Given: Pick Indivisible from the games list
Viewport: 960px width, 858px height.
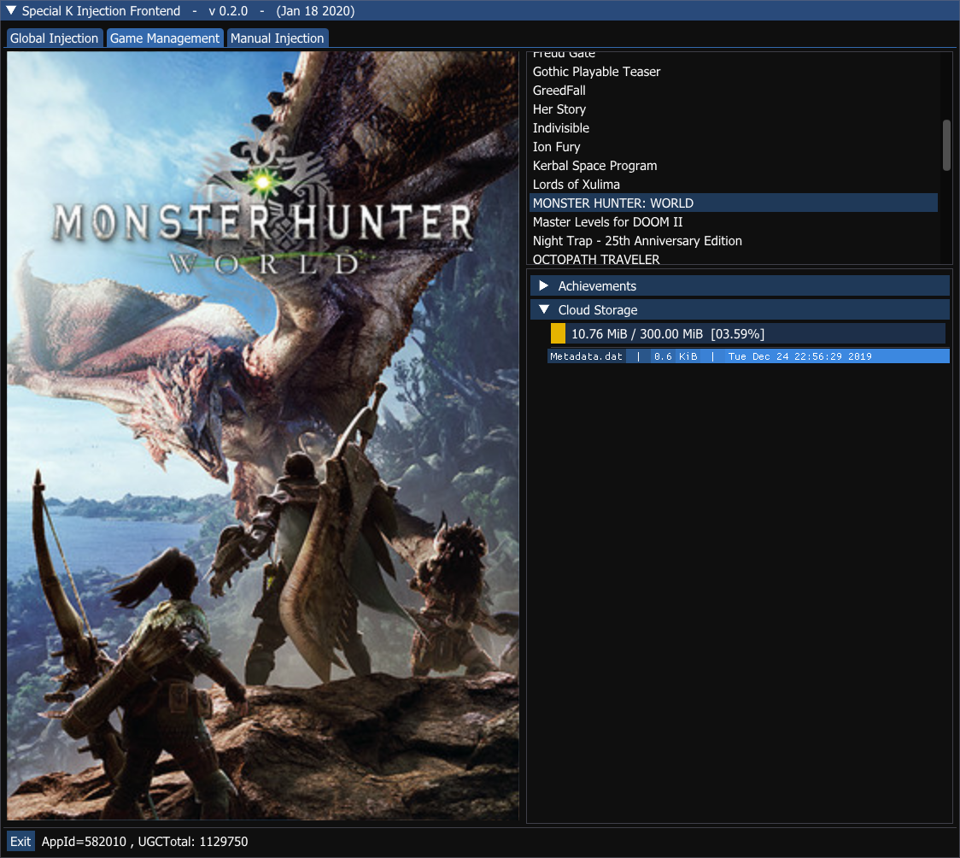Looking at the screenshot, I should pos(560,128).
